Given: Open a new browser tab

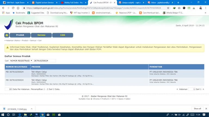Looking at the screenshot, I should pos(178,2).
